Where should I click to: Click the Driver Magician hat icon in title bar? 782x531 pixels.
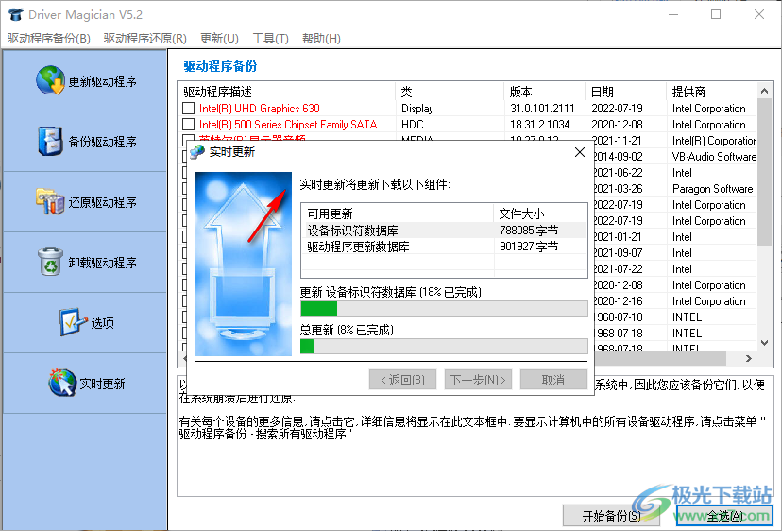(16, 14)
